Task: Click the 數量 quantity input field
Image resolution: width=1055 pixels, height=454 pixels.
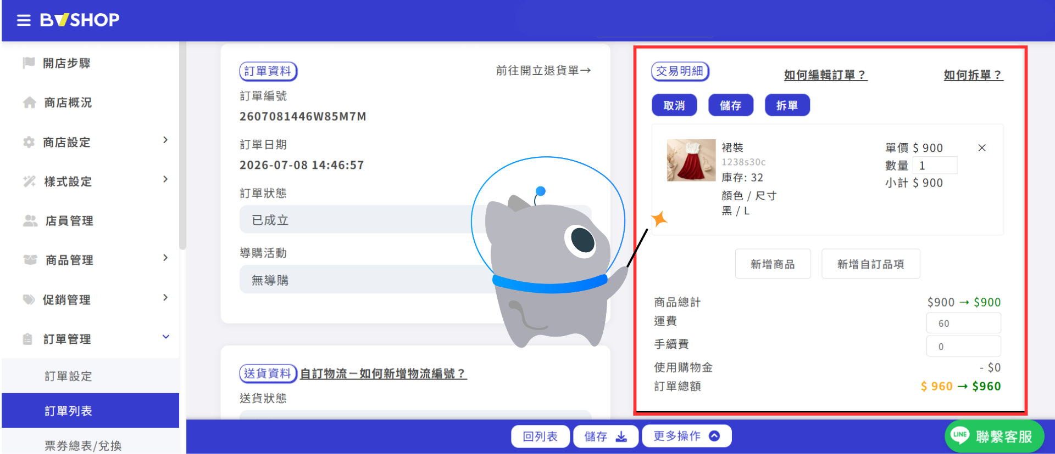Action: [x=935, y=166]
